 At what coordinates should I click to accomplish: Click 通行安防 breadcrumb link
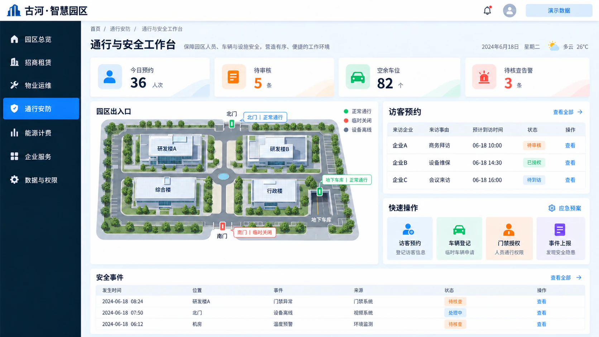120,29
